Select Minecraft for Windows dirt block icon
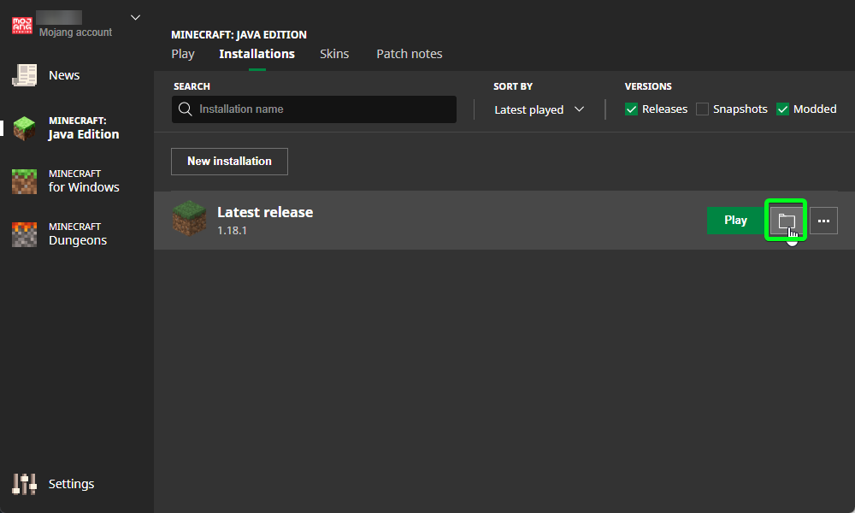The image size is (855, 513). point(25,181)
